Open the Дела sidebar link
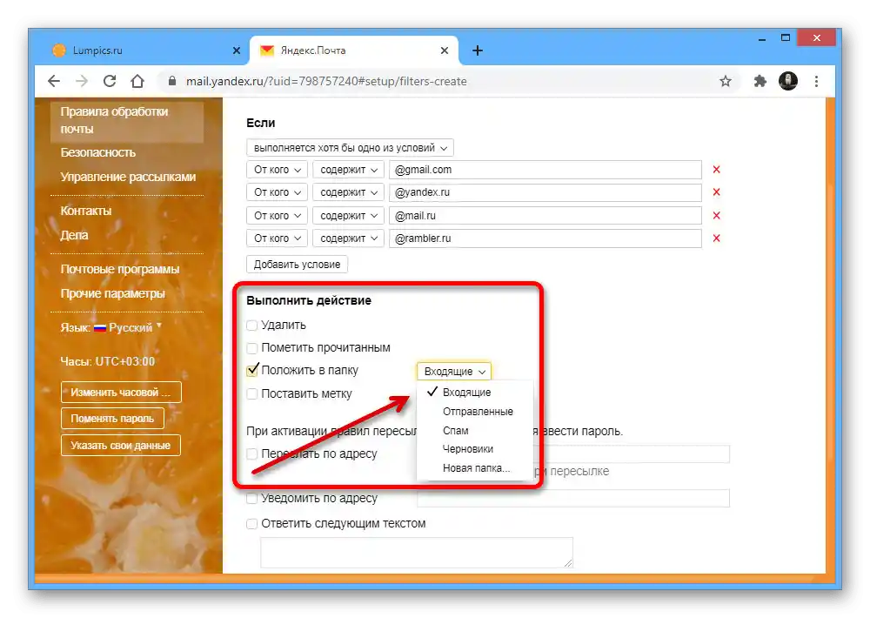Screen dimensions: 870x618 point(74,235)
